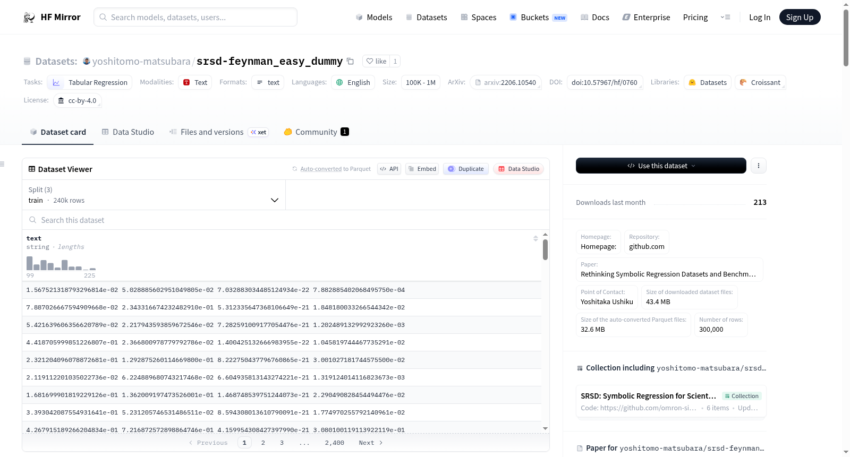This screenshot has height=457, width=850.
Task: Expand the Use this dataset dropdown
Action: tap(661, 166)
